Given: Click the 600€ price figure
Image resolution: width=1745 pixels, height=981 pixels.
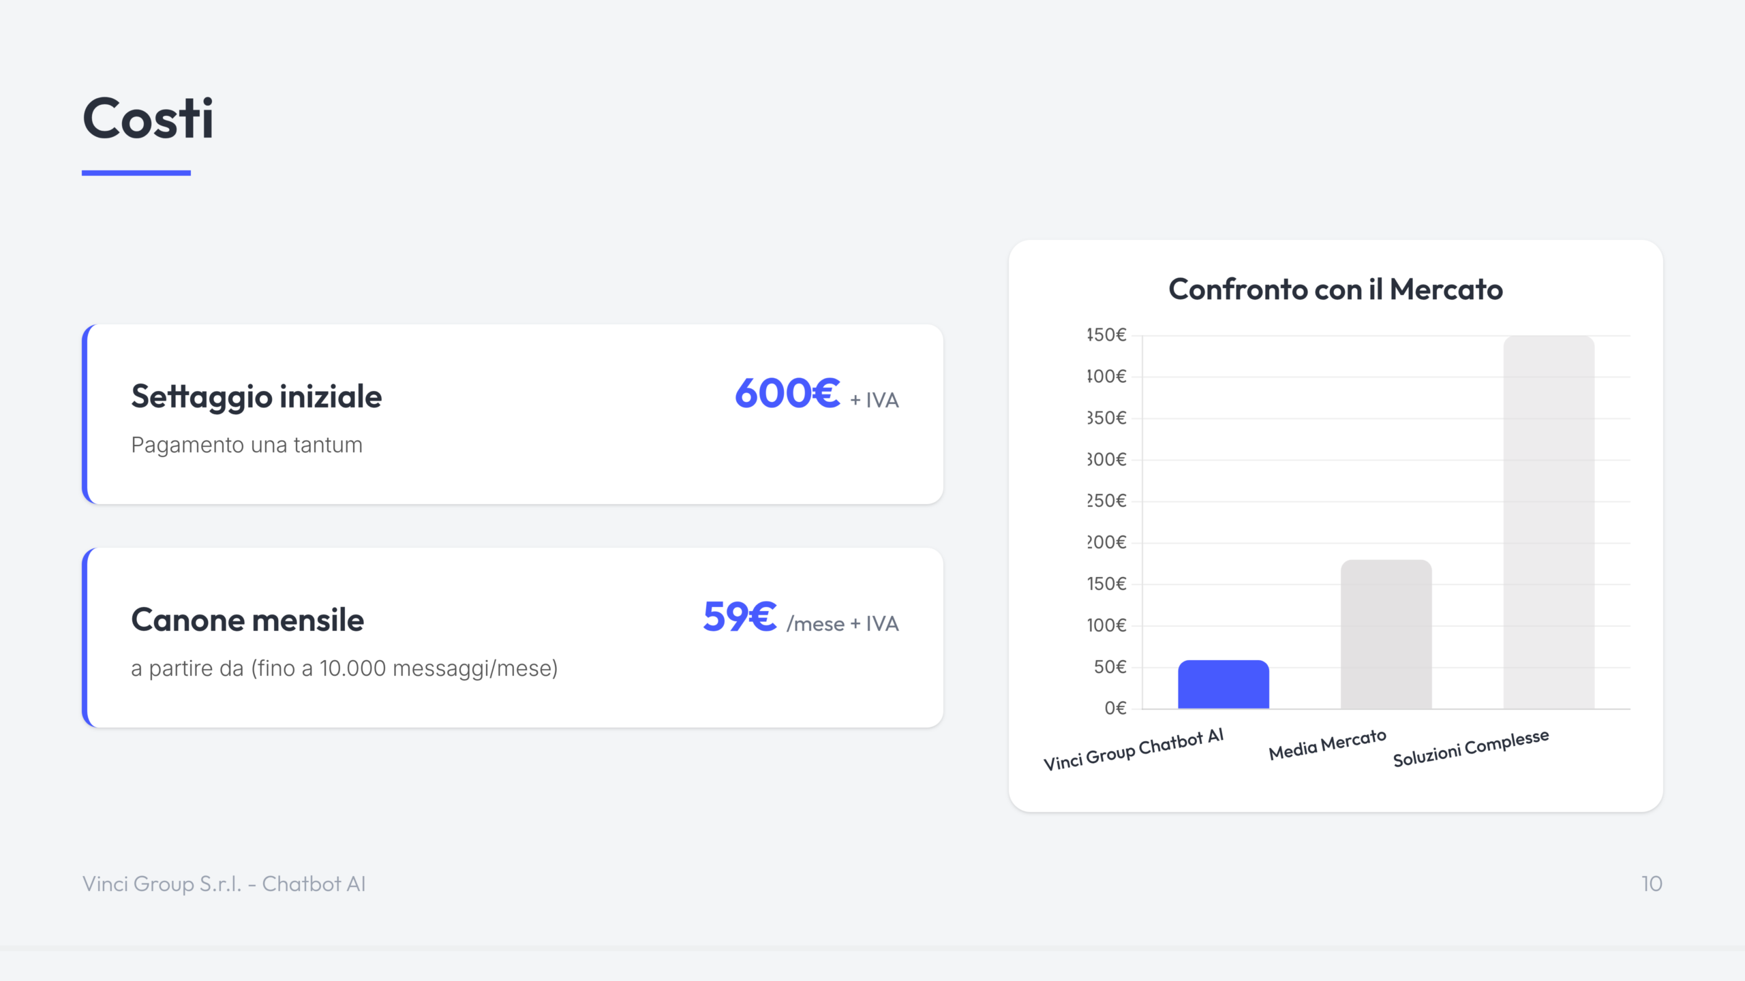Looking at the screenshot, I should click(x=787, y=394).
